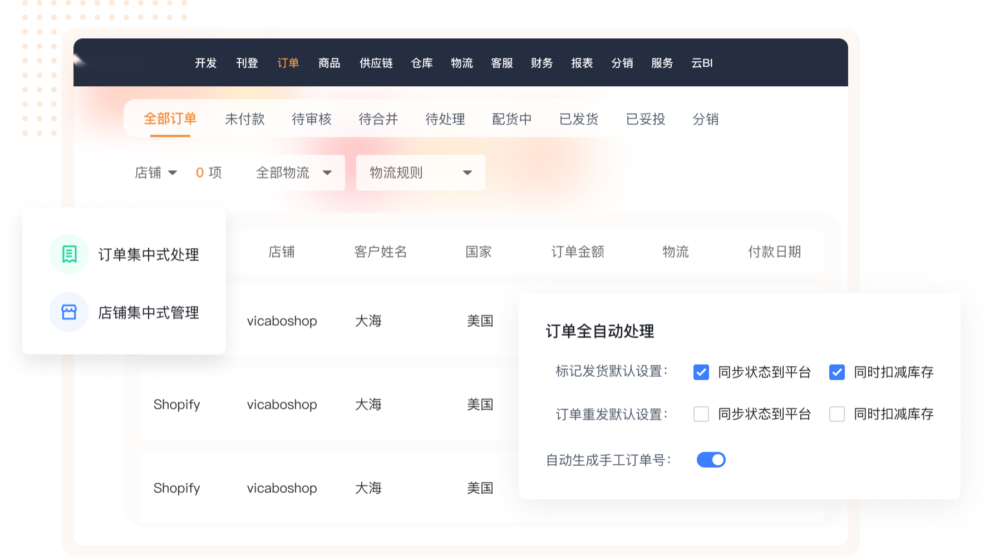Click the green order centralized processing icon

click(69, 254)
